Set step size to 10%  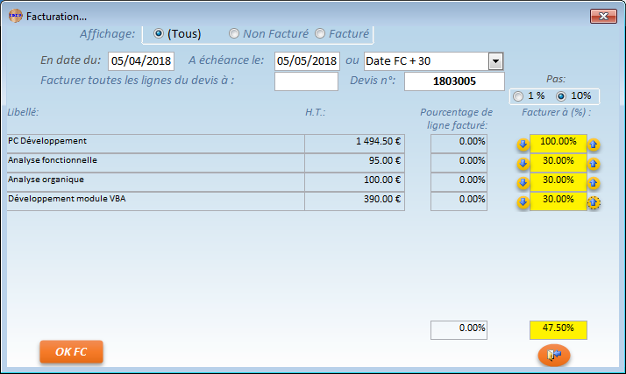(x=561, y=95)
